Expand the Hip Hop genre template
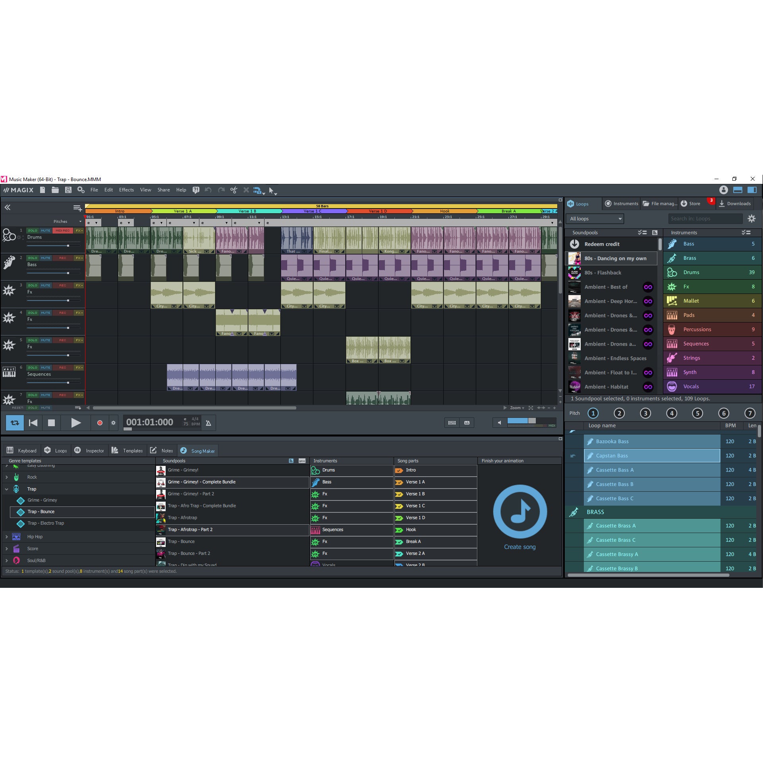 6,537
